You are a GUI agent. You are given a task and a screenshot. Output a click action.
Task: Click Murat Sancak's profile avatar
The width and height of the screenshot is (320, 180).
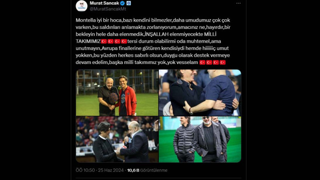(82, 6)
